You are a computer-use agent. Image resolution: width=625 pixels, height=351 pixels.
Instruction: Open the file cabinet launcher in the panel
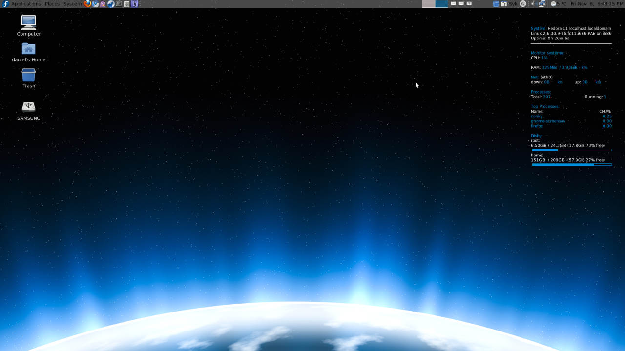[x=126, y=4]
